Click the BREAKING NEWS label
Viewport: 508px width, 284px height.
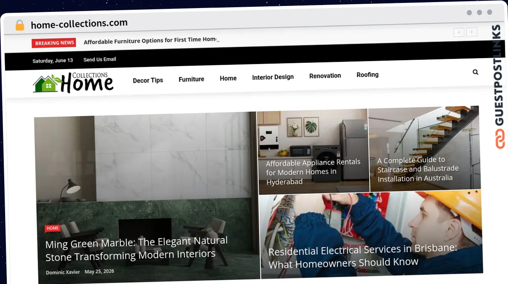coord(54,43)
